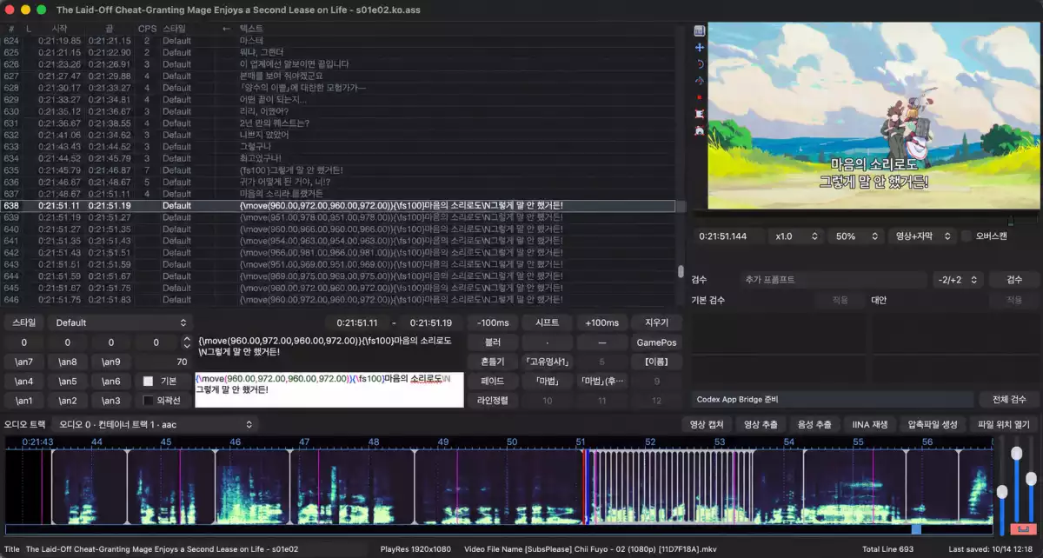Select the vector clip tool at the toolbar's end
Screen dimensions: 1043x558
[699, 130]
